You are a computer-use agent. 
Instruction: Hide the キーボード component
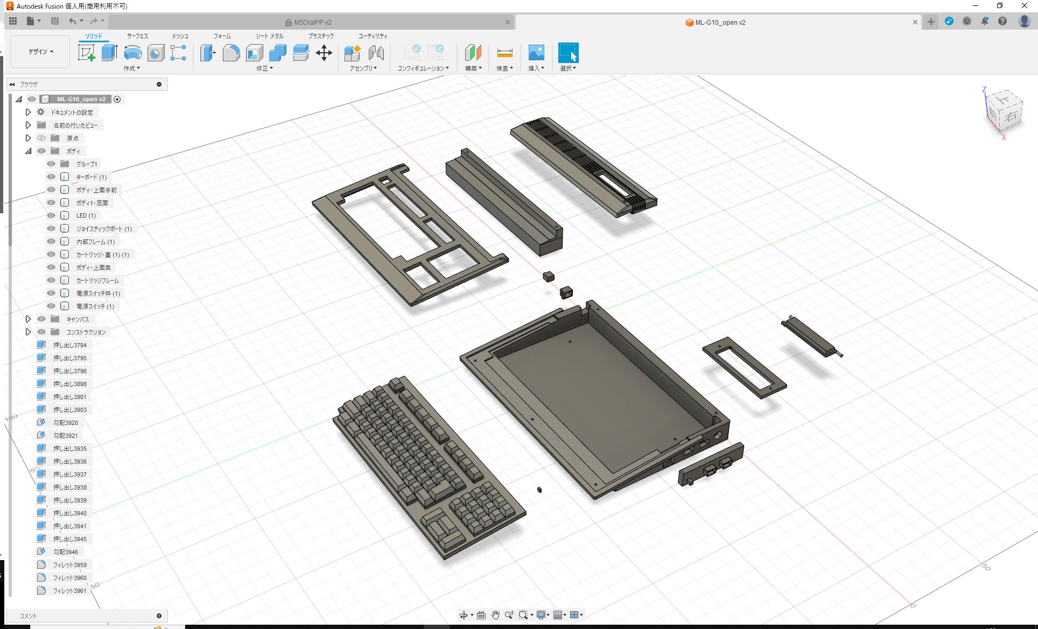pyautogui.click(x=51, y=177)
